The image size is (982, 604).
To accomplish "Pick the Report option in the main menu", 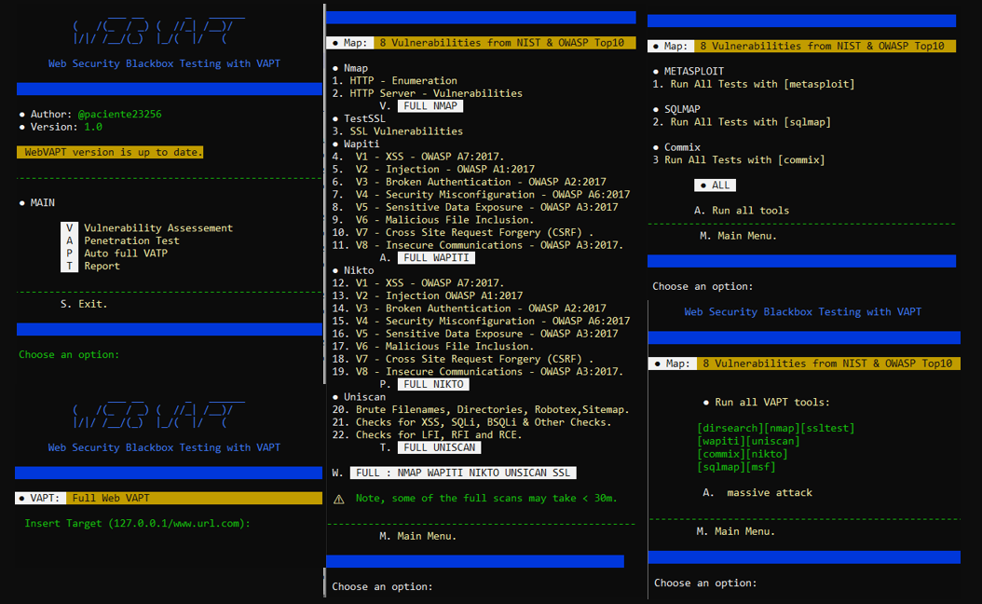I will click(x=102, y=266).
